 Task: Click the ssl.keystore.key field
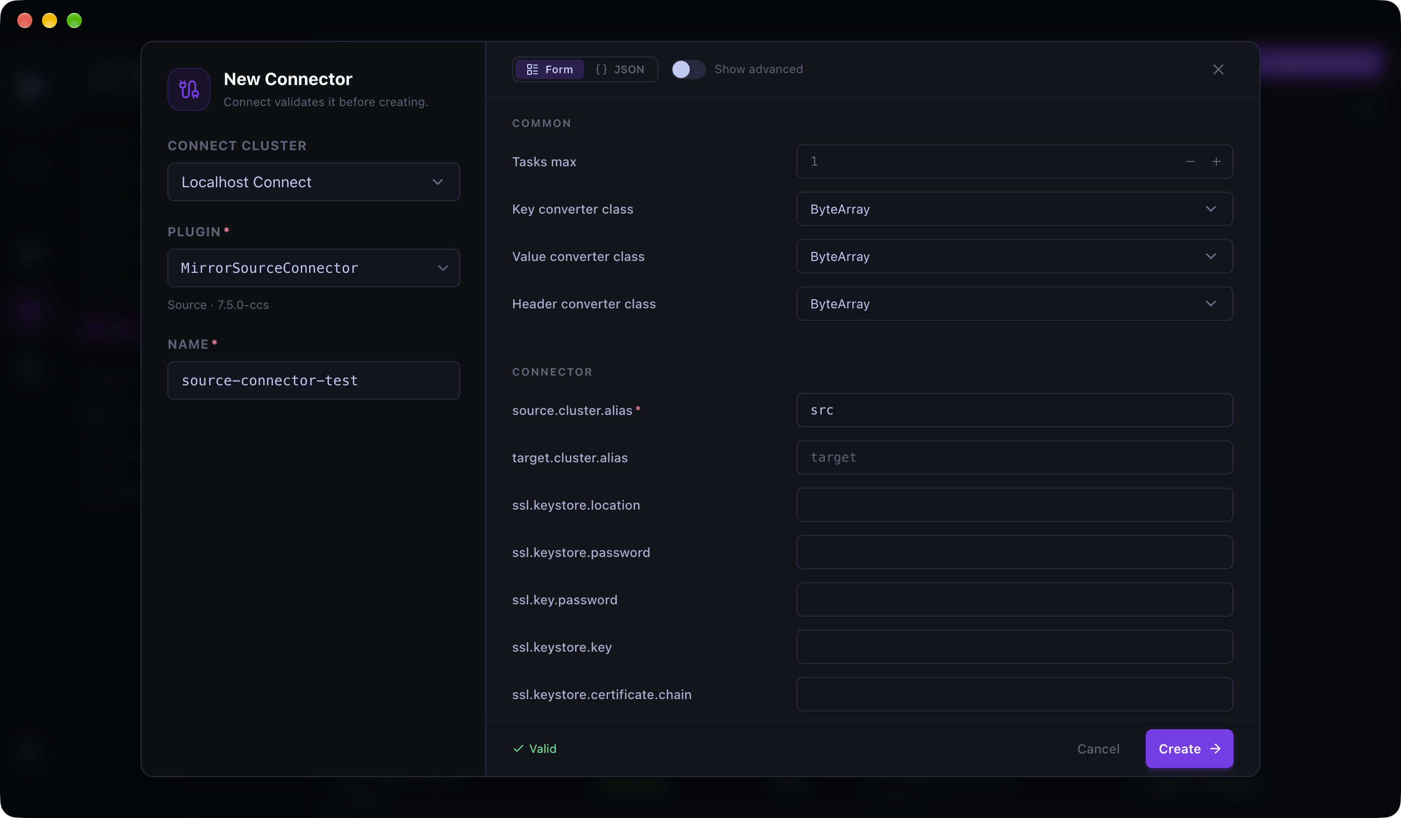click(x=1014, y=647)
